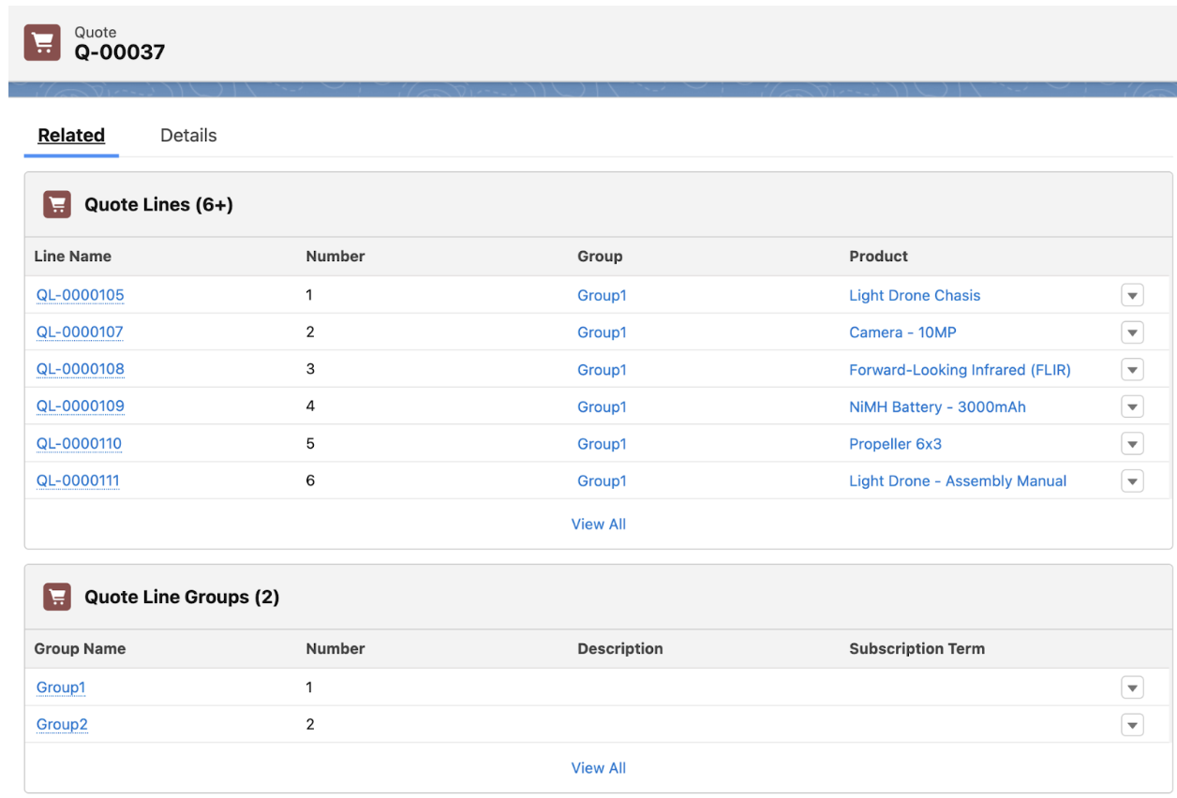Open Group2 in Quote Line Groups list
The image size is (1177, 798).
tap(62, 724)
